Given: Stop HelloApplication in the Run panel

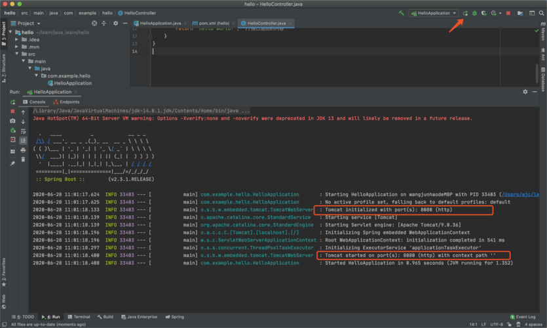Looking at the screenshot, I should 12,112.
